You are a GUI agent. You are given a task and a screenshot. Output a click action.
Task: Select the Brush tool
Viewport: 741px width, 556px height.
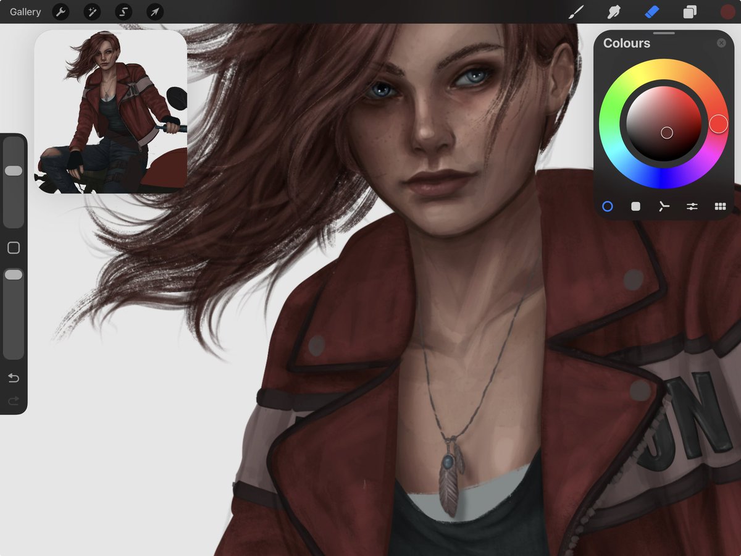(576, 12)
